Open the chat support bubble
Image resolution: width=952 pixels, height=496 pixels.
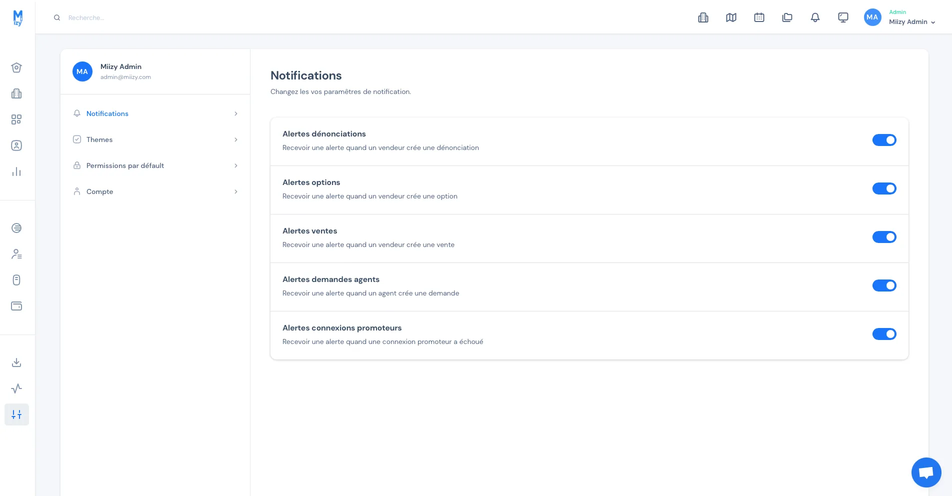pos(926,472)
